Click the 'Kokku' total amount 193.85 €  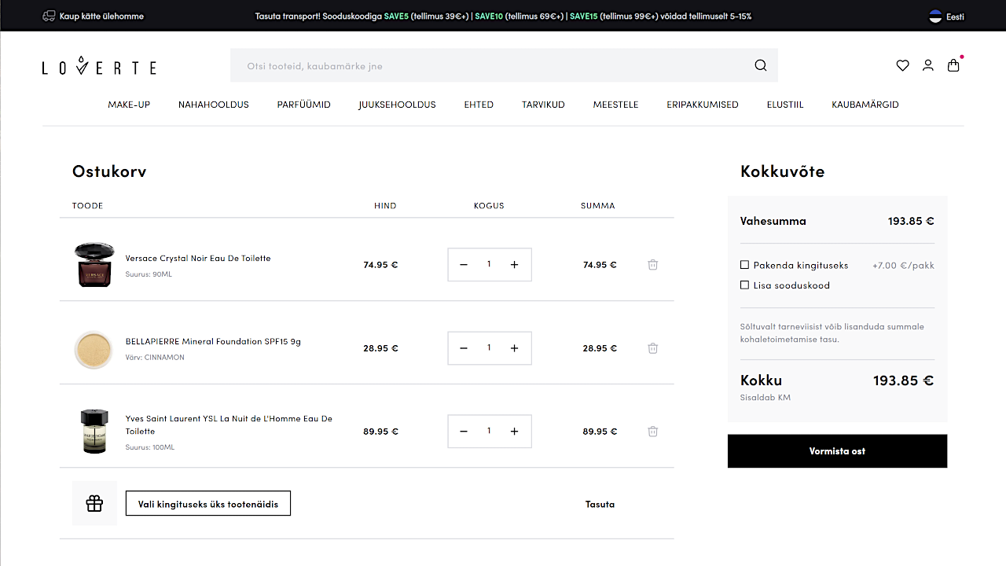pos(903,380)
